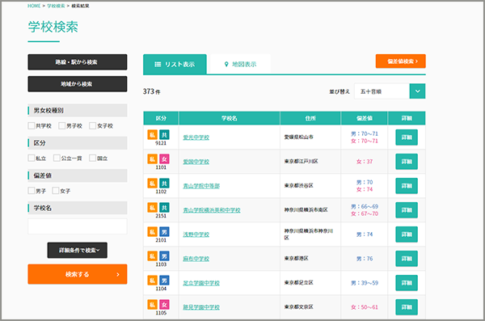Click the list icon on リスト表示 tab
This screenshot has width=485, height=321.
(158, 65)
